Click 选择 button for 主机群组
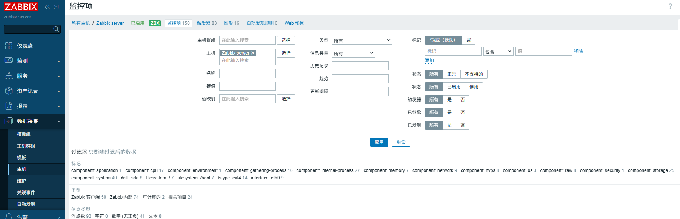 click(x=286, y=40)
